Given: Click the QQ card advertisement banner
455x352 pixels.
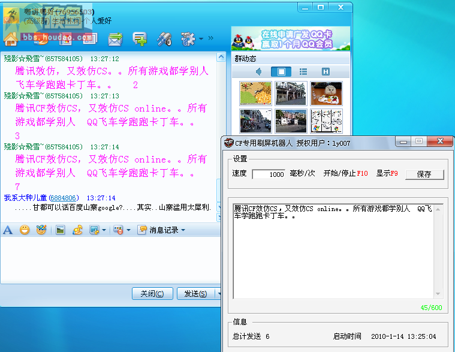Looking at the screenshot, I should point(291,38).
